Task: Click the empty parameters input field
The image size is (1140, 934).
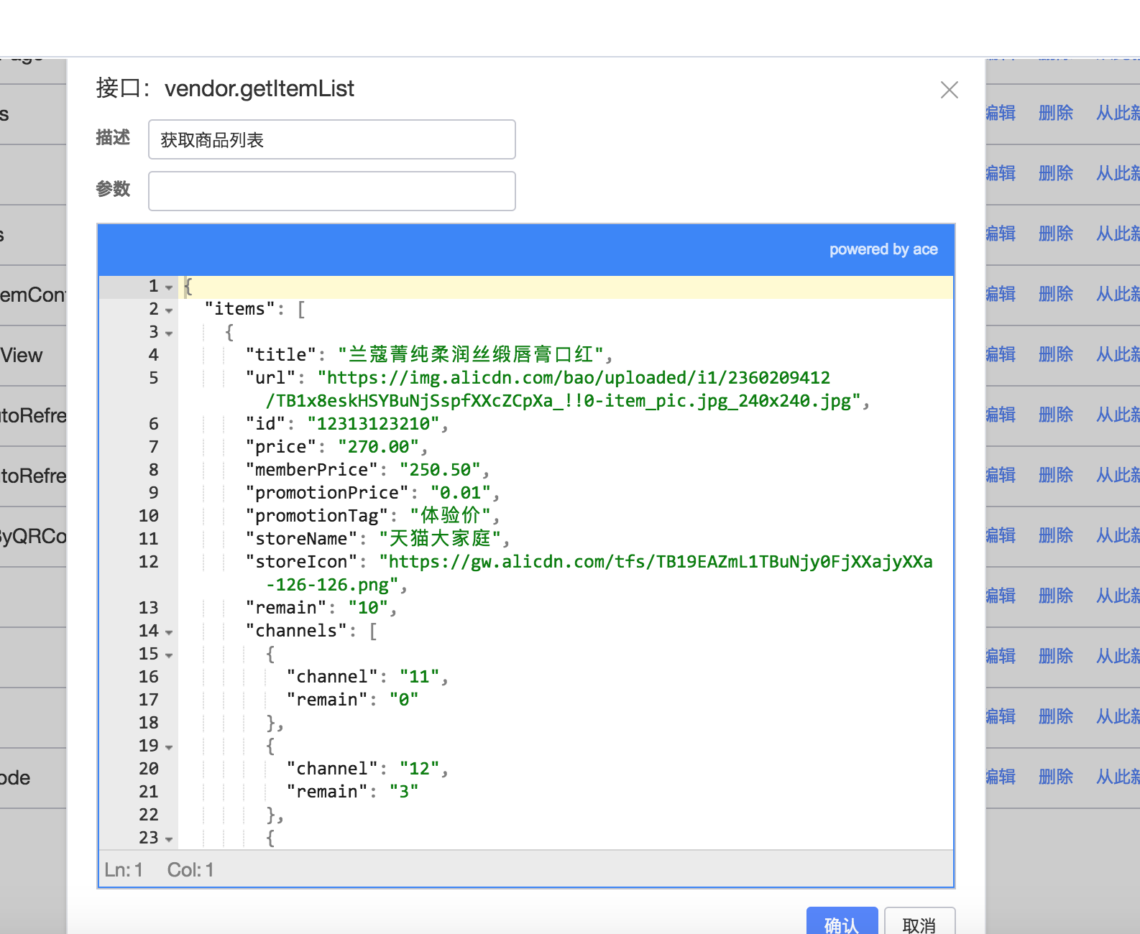Action: [x=331, y=191]
